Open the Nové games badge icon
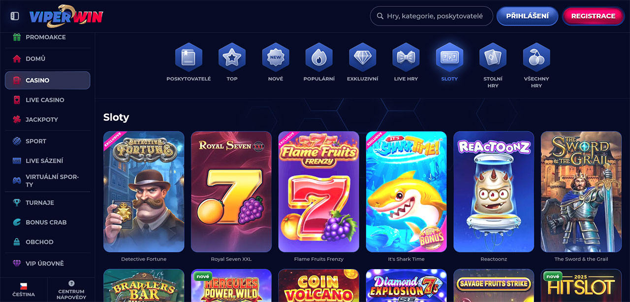This screenshot has height=302, width=630. [x=276, y=57]
